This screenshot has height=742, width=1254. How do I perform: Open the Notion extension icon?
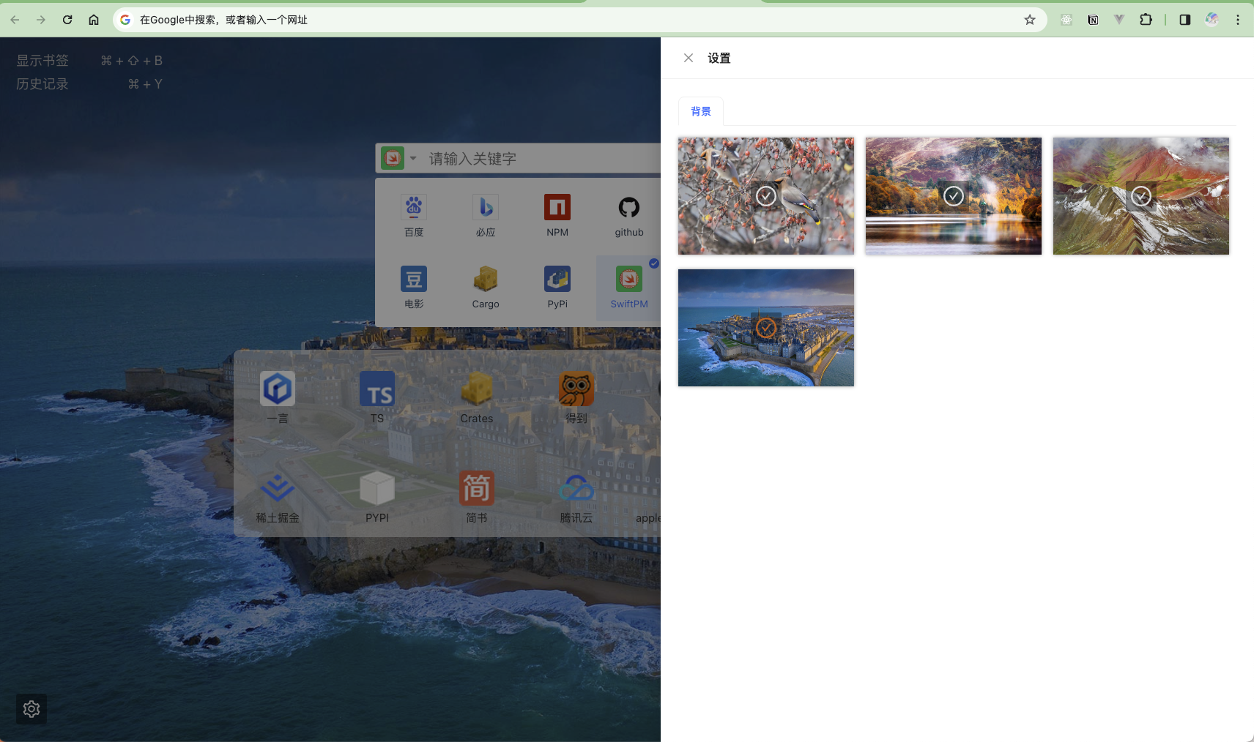coord(1093,20)
